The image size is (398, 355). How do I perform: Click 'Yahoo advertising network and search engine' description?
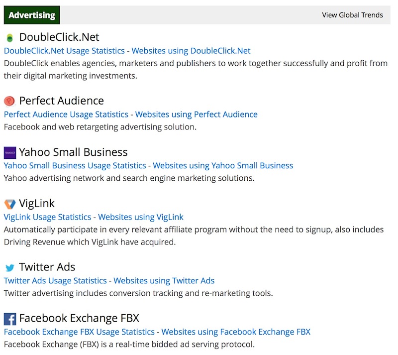[x=129, y=178]
